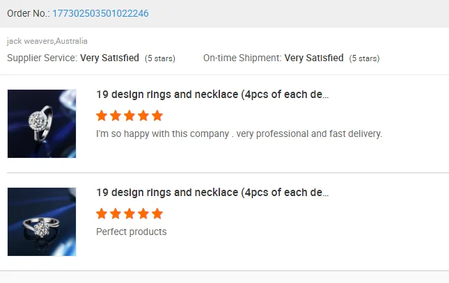Click second star in 'Perfect products' review
Image resolution: width=449 pixels, height=283 pixels.
116,213
